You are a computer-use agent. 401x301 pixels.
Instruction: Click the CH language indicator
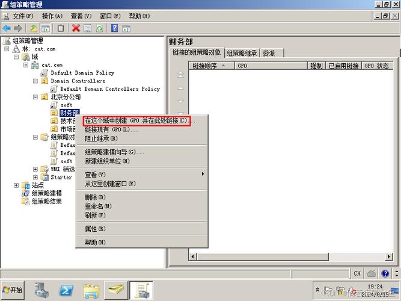[x=357, y=273]
